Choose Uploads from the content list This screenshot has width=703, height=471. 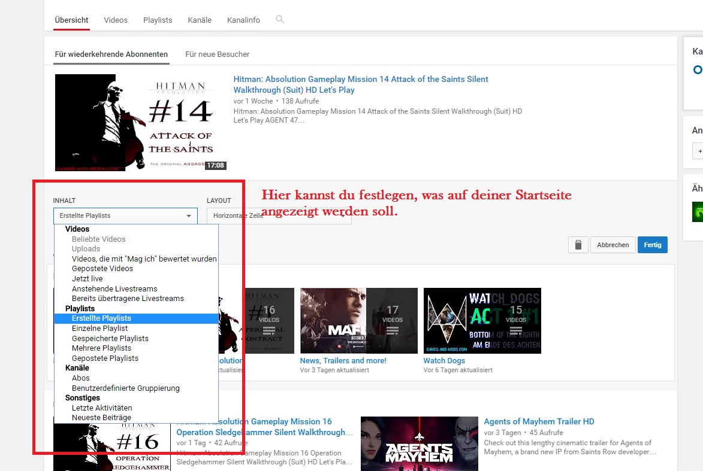coord(86,249)
